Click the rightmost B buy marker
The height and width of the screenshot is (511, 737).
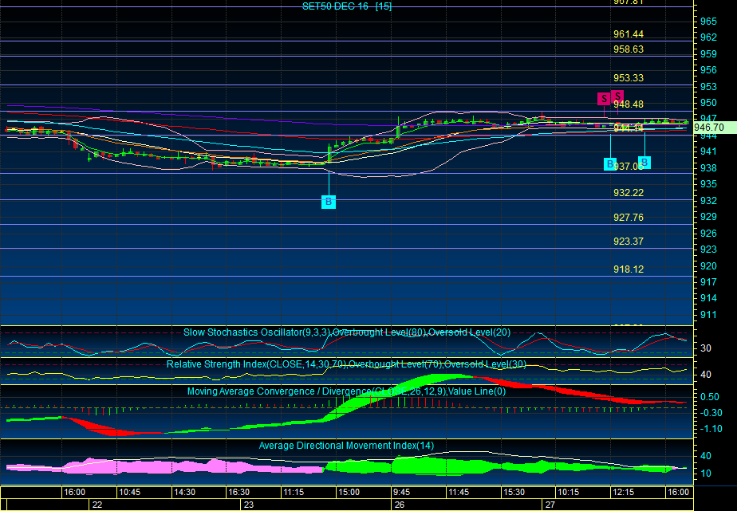[x=644, y=163]
